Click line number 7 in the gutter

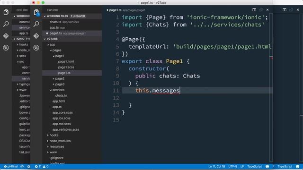click(x=117, y=61)
